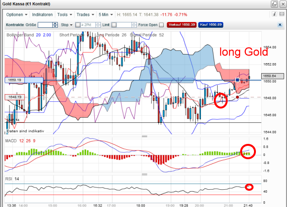Click the envelope message icon
This screenshot has width=287, height=207.
[x=282, y=14]
